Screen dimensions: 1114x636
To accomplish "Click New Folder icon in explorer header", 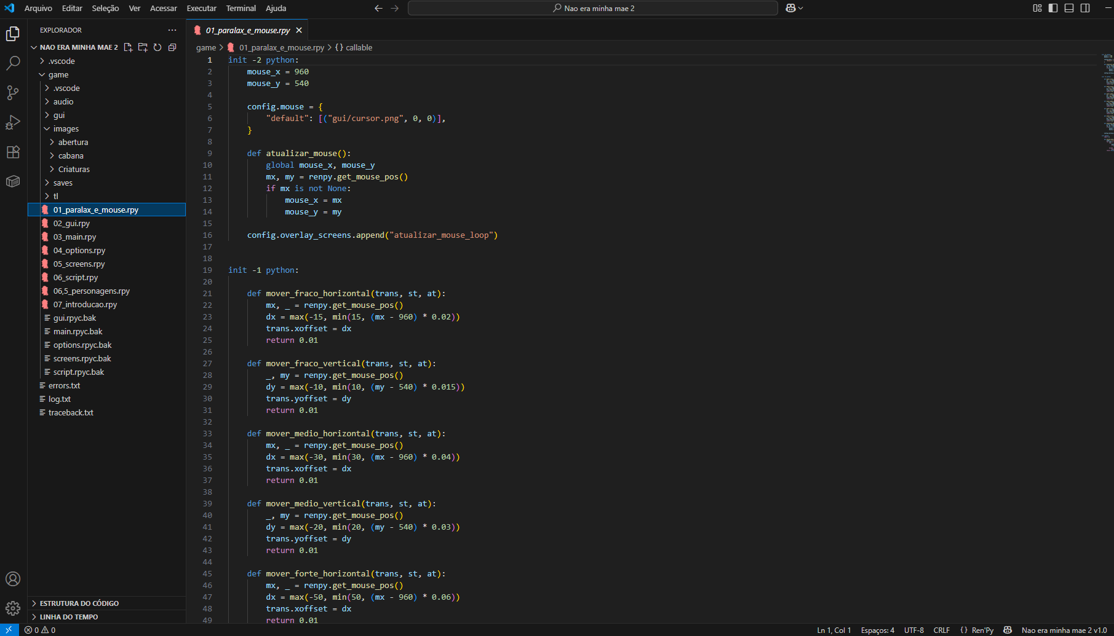I will pos(143,47).
